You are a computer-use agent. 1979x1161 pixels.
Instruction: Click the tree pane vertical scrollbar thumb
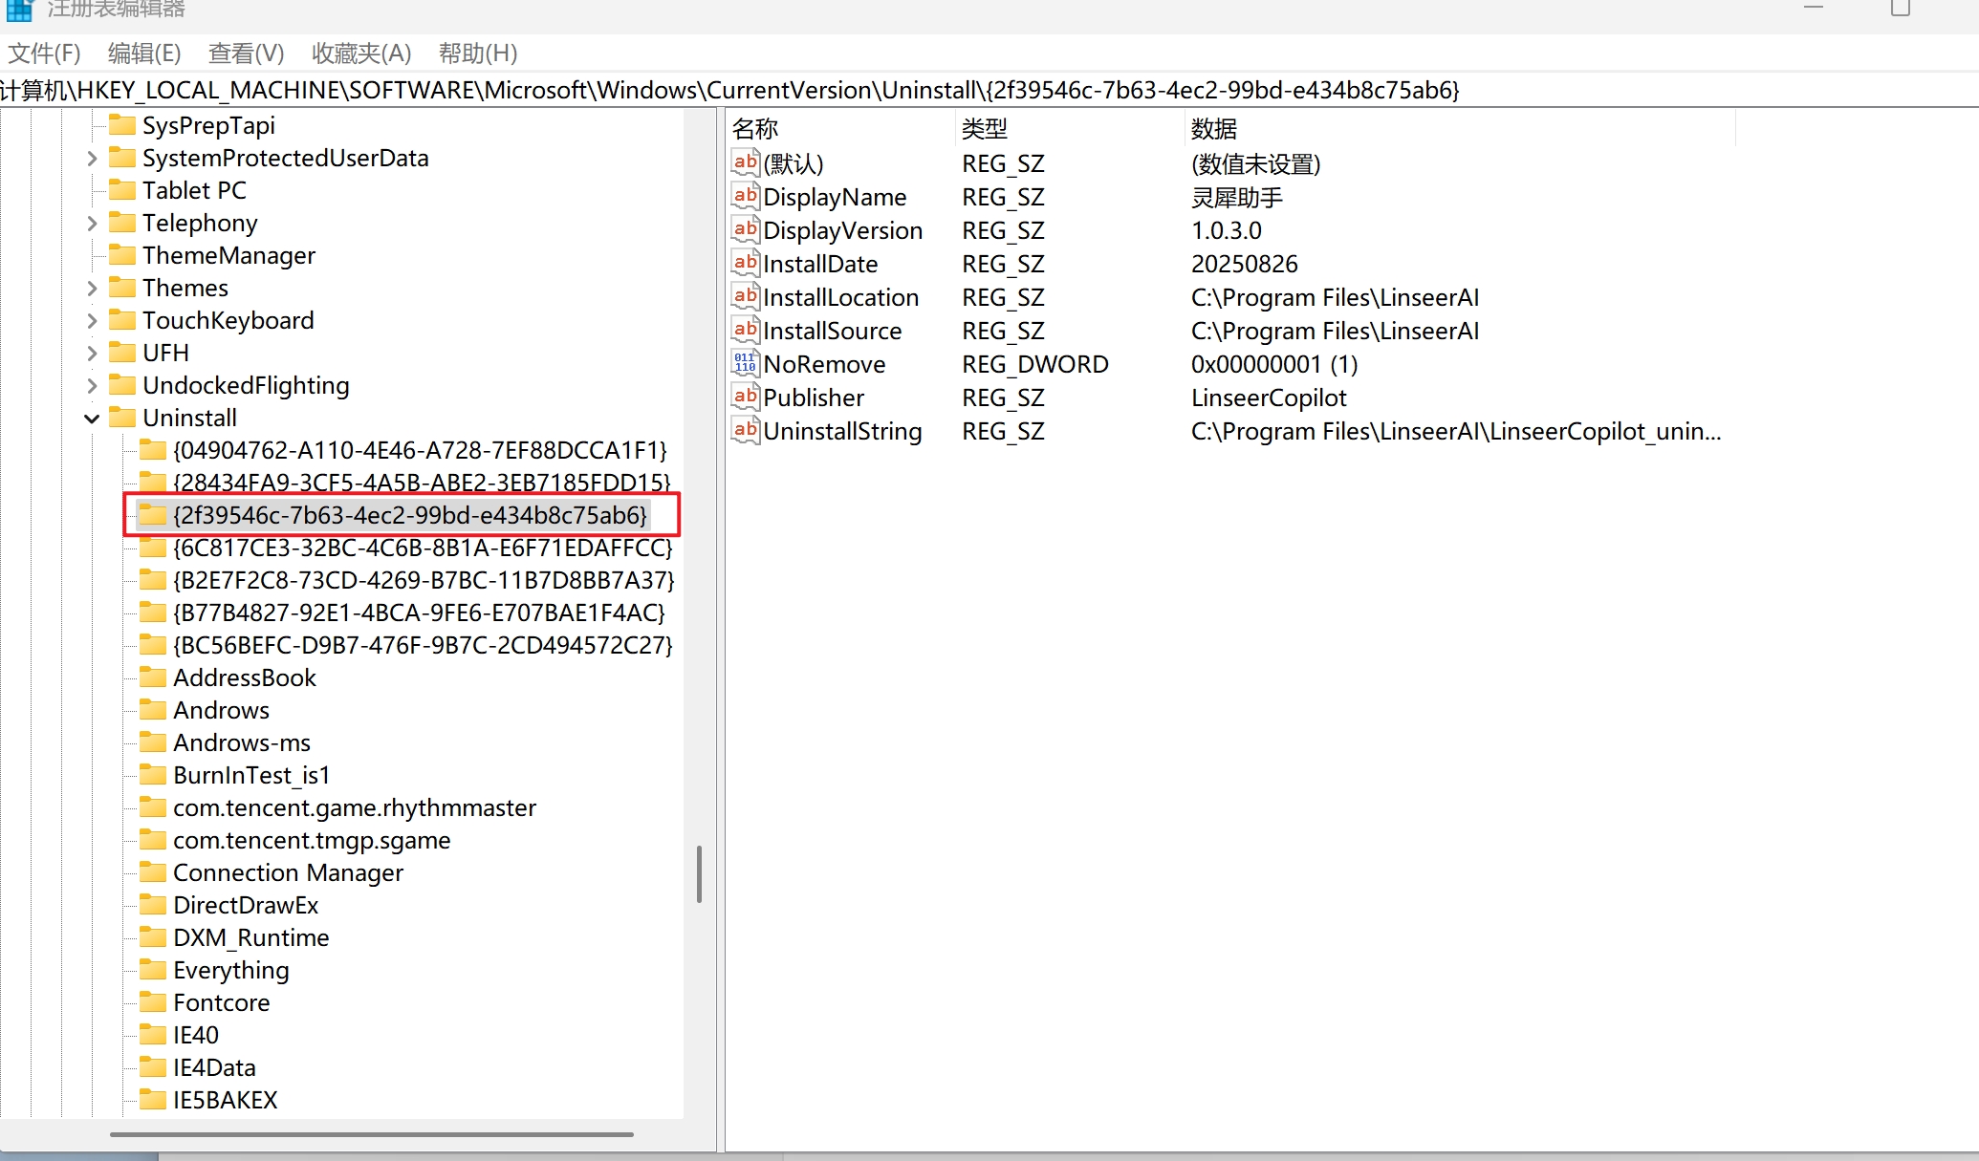coord(699,873)
